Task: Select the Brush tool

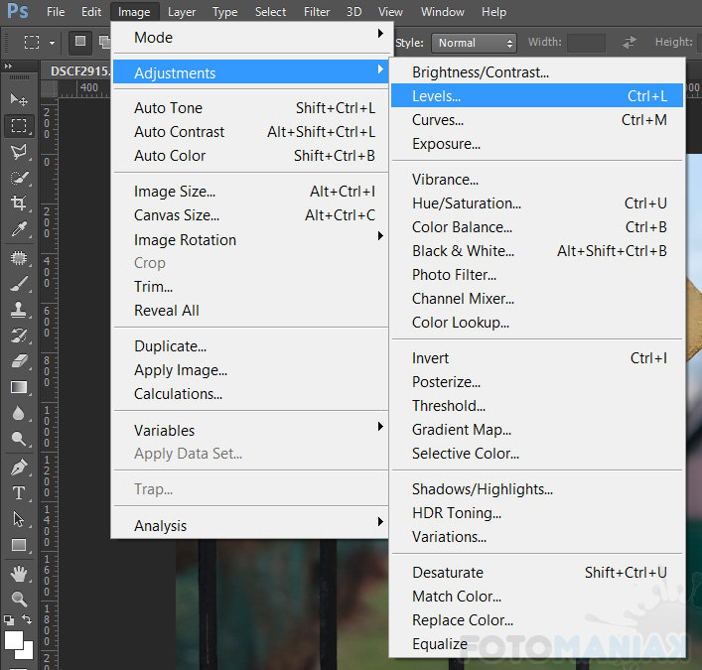Action: [x=19, y=284]
